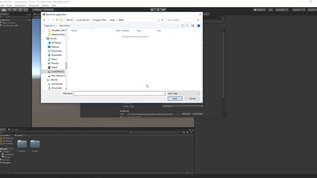Select the Move tool in Unity toolbar
This screenshot has height=178, width=317.
[x=4, y=10]
